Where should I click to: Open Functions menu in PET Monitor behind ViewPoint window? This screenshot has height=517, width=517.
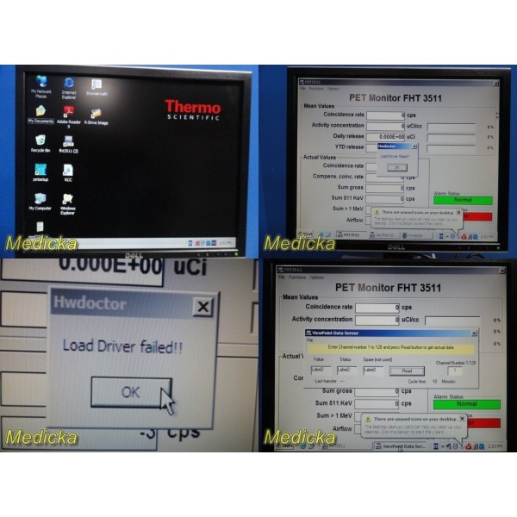pos(297,277)
